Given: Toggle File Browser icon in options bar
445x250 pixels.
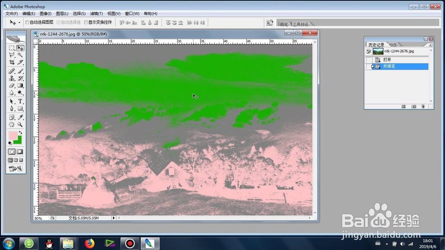Looking at the screenshot, I should 269,22.
